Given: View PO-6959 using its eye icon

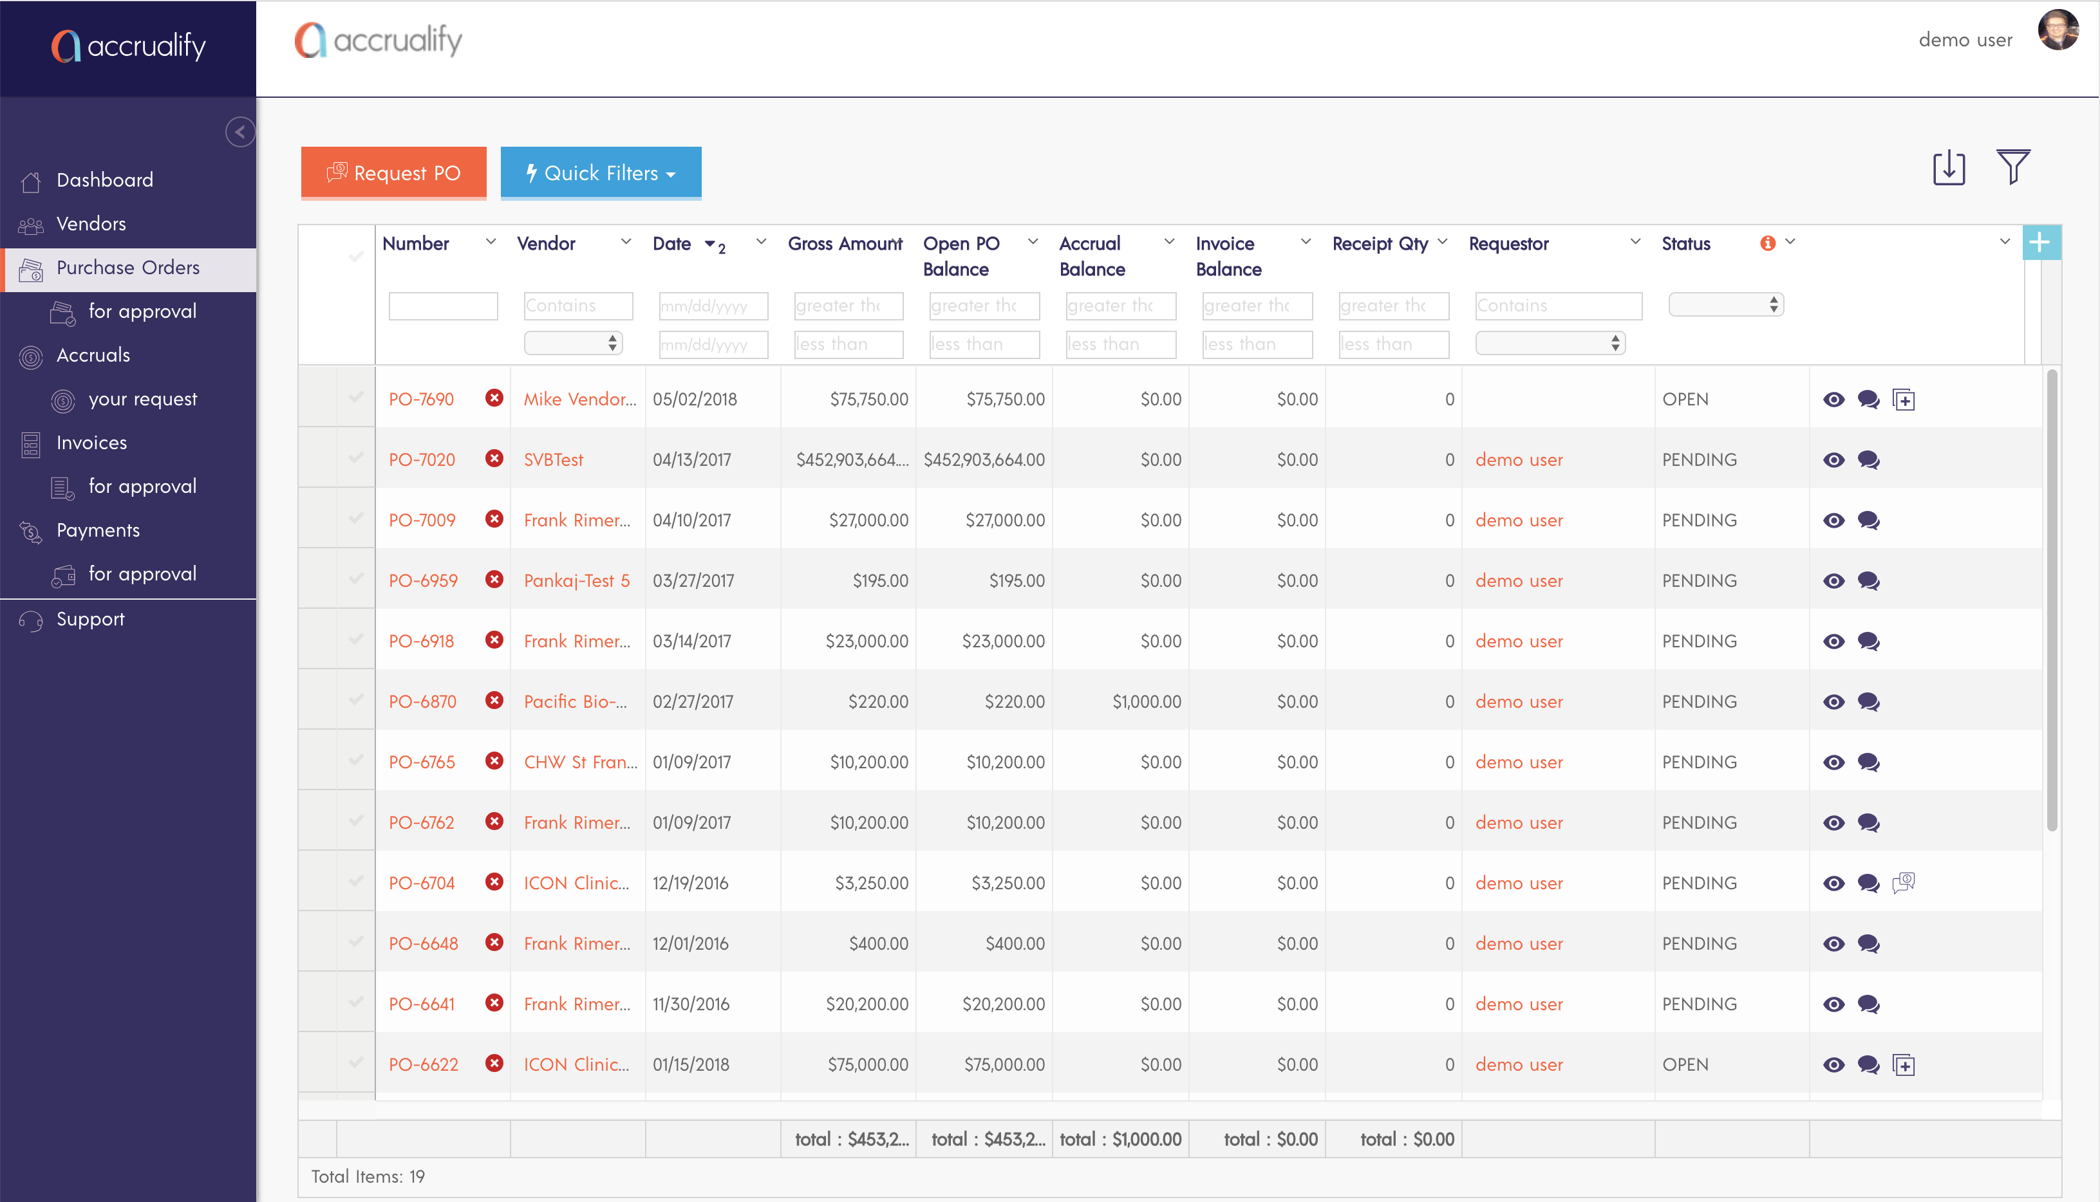Looking at the screenshot, I should [1833, 581].
